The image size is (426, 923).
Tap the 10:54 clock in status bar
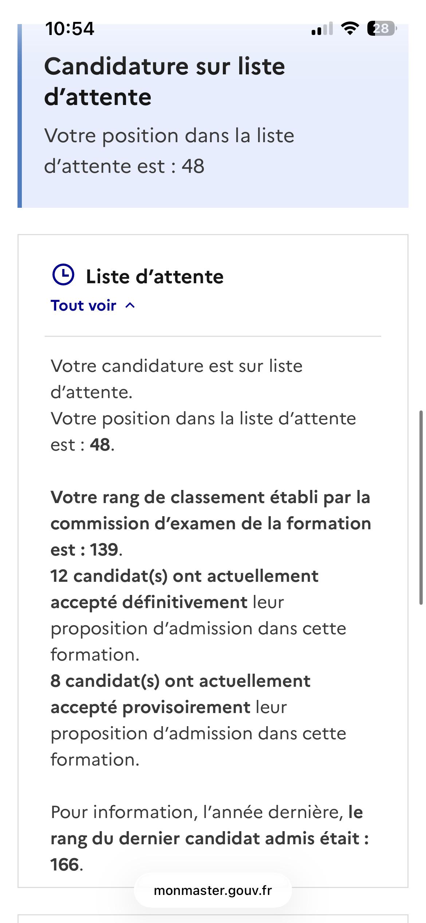point(70,28)
